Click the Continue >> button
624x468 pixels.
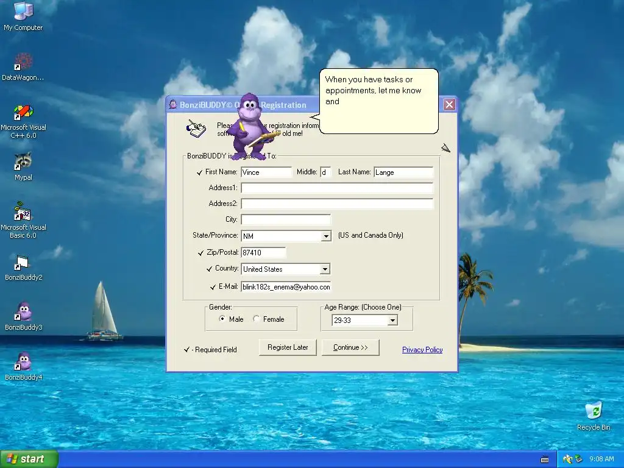coord(350,347)
